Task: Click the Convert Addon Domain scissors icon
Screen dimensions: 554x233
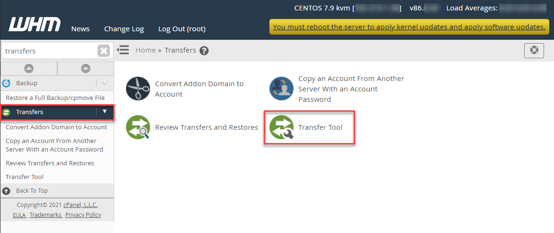Action: point(138,89)
